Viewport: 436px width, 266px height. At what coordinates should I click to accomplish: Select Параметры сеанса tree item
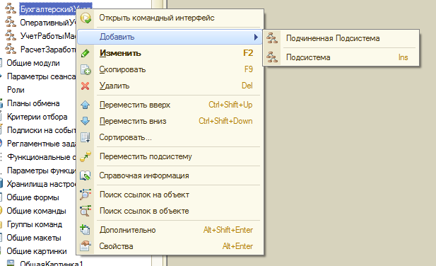(41, 76)
